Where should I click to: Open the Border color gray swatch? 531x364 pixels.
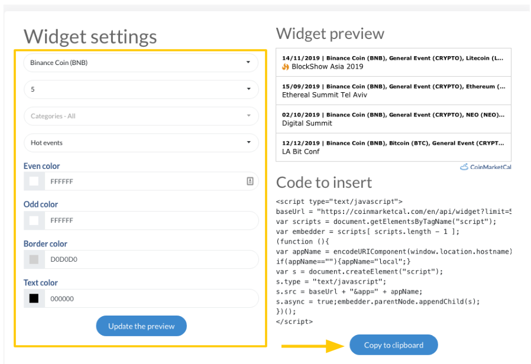[x=34, y=259]
